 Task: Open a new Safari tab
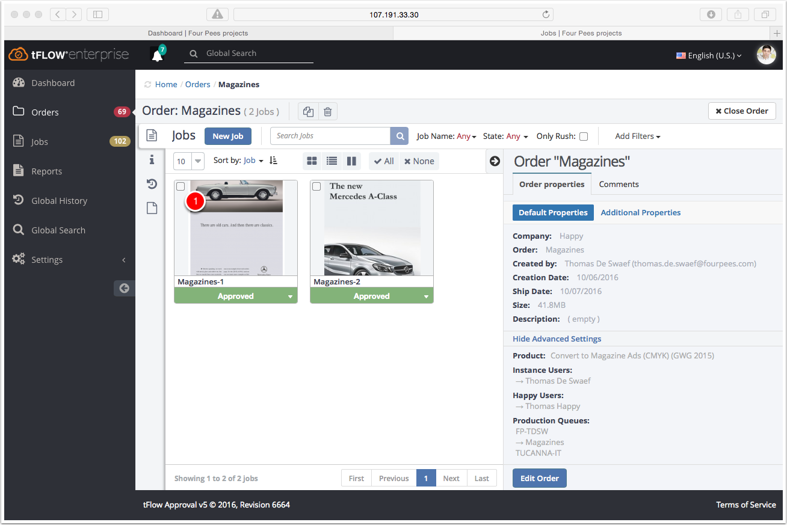click(777, 33)
